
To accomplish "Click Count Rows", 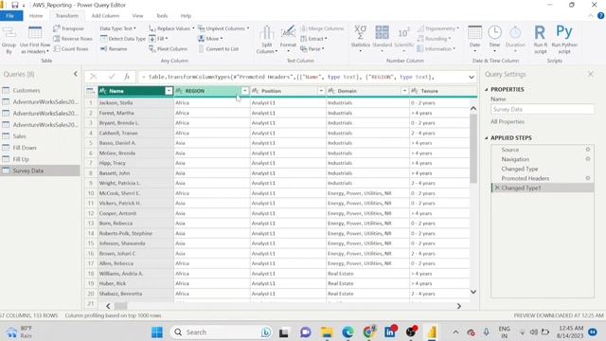I will tap(71, 49).
